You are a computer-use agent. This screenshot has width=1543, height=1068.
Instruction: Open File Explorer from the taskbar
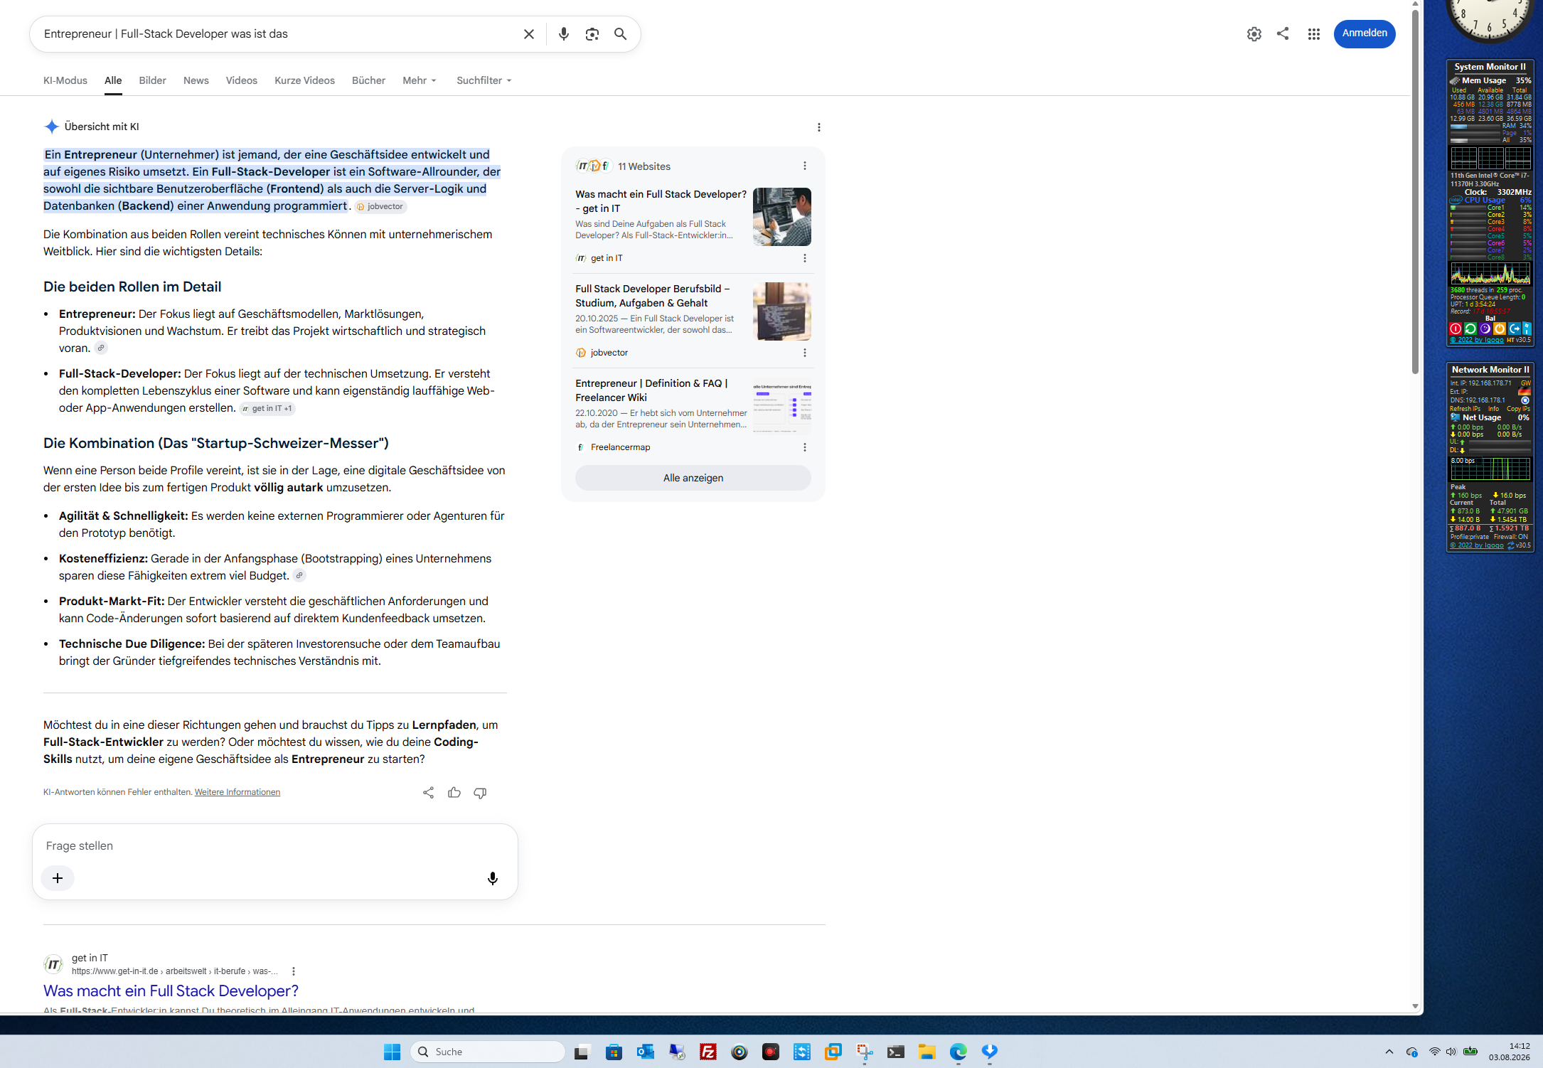click(x=927, y=1052)
